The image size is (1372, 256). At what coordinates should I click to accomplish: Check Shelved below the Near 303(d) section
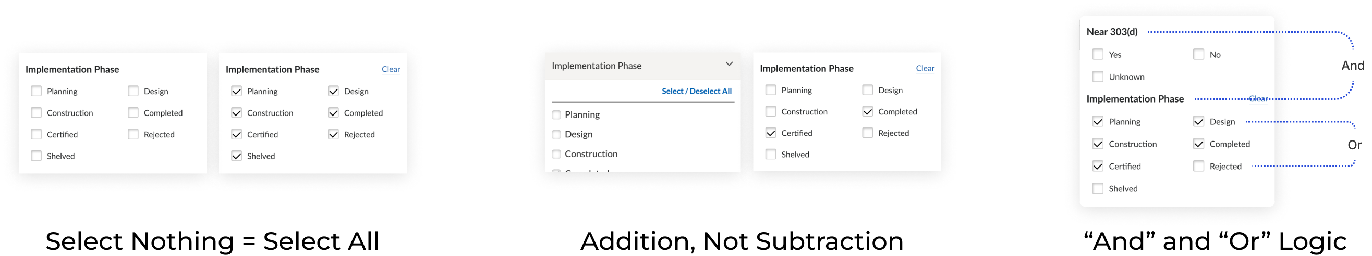(x=1098, y=188)
